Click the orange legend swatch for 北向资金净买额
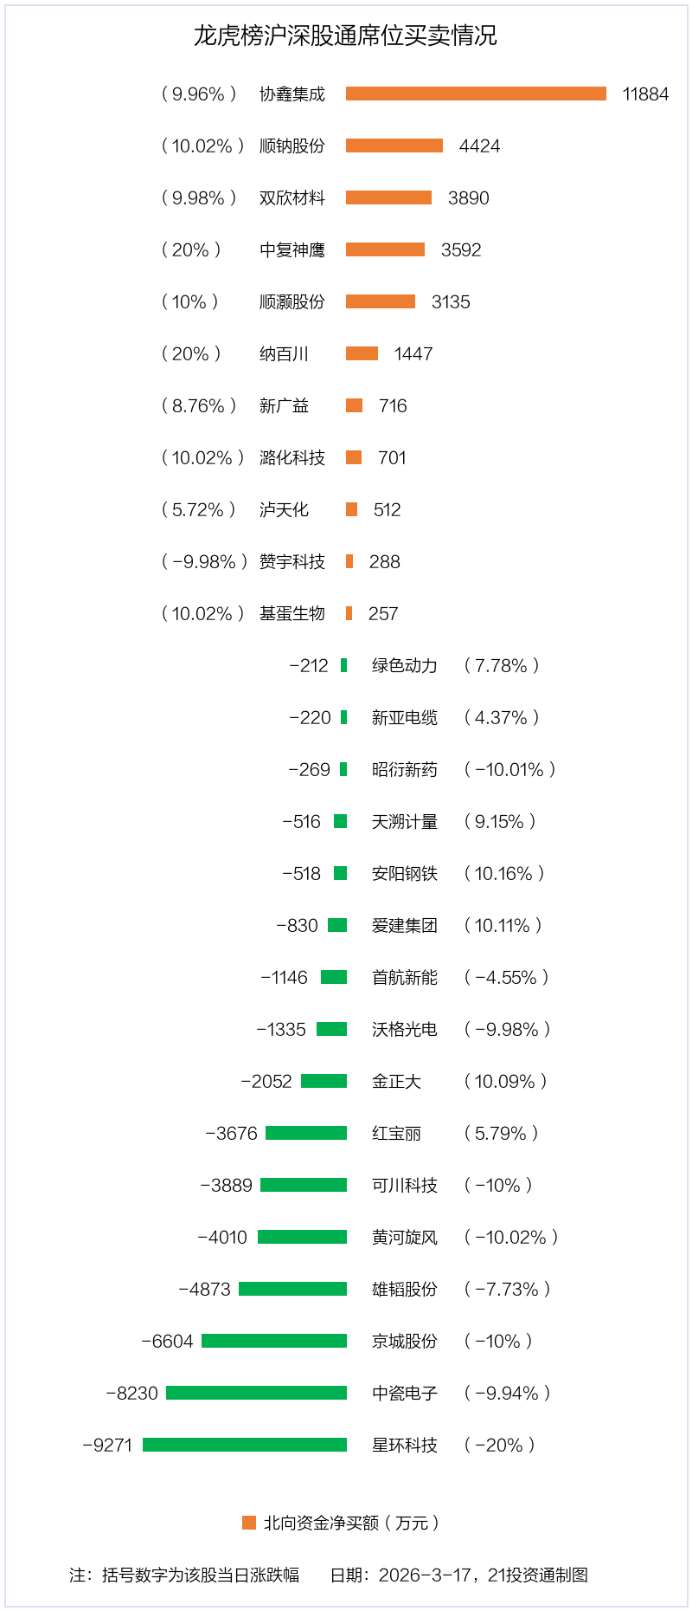The height and width of the screenshot is (1611, 692). pos(249,1523)
